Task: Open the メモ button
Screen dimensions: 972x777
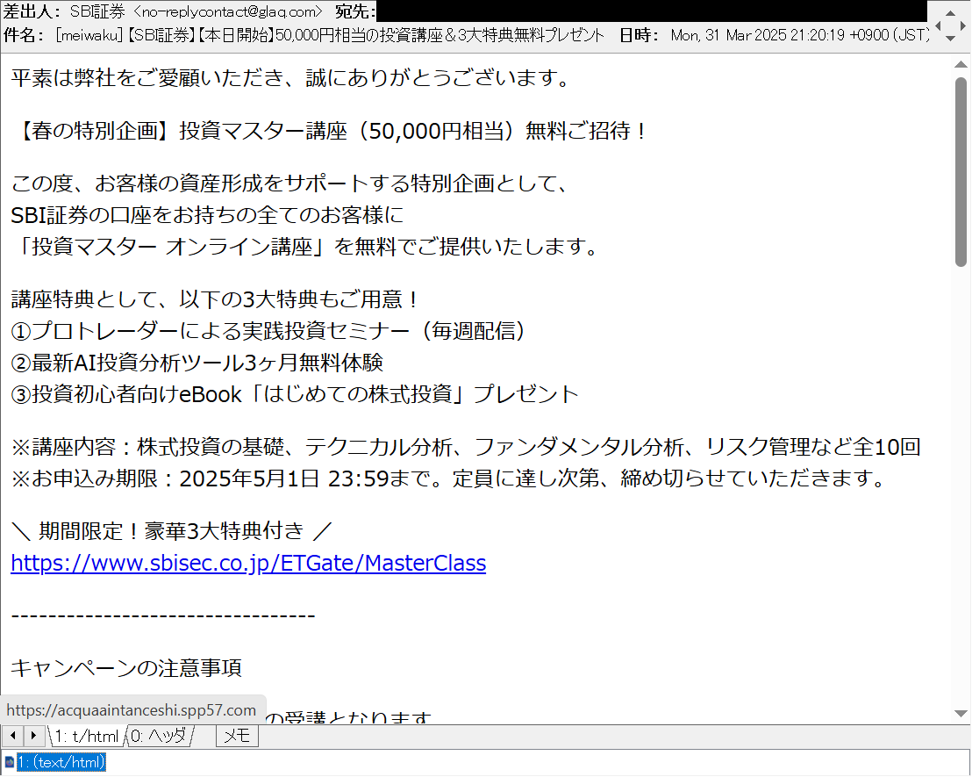Action: (237, 736)
